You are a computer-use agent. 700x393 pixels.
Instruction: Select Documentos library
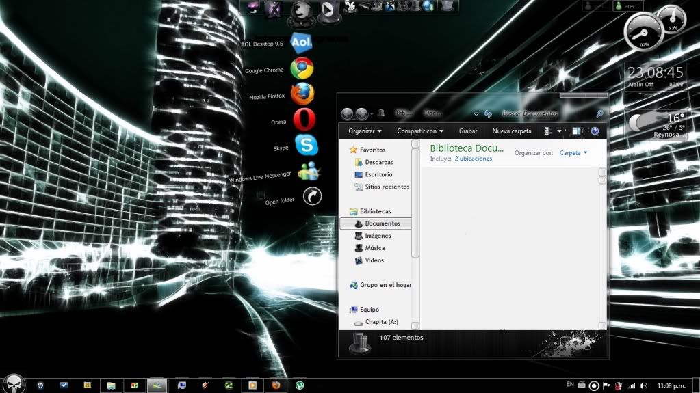(376, 223)
